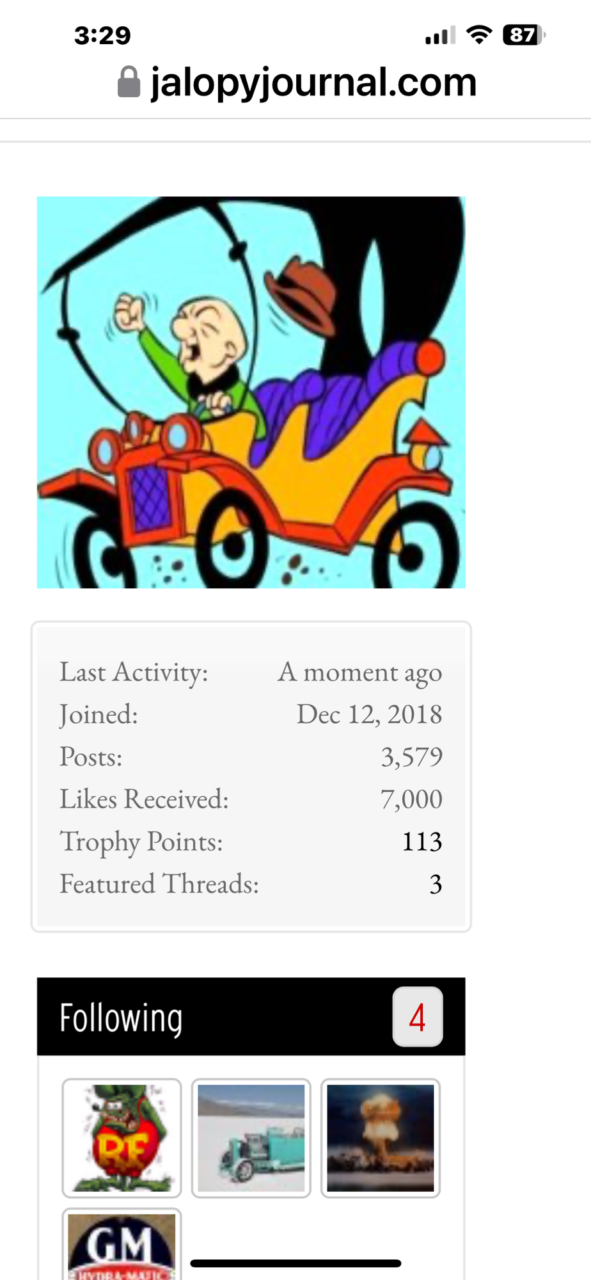Open the 113 trophy points link

point(422,841)
